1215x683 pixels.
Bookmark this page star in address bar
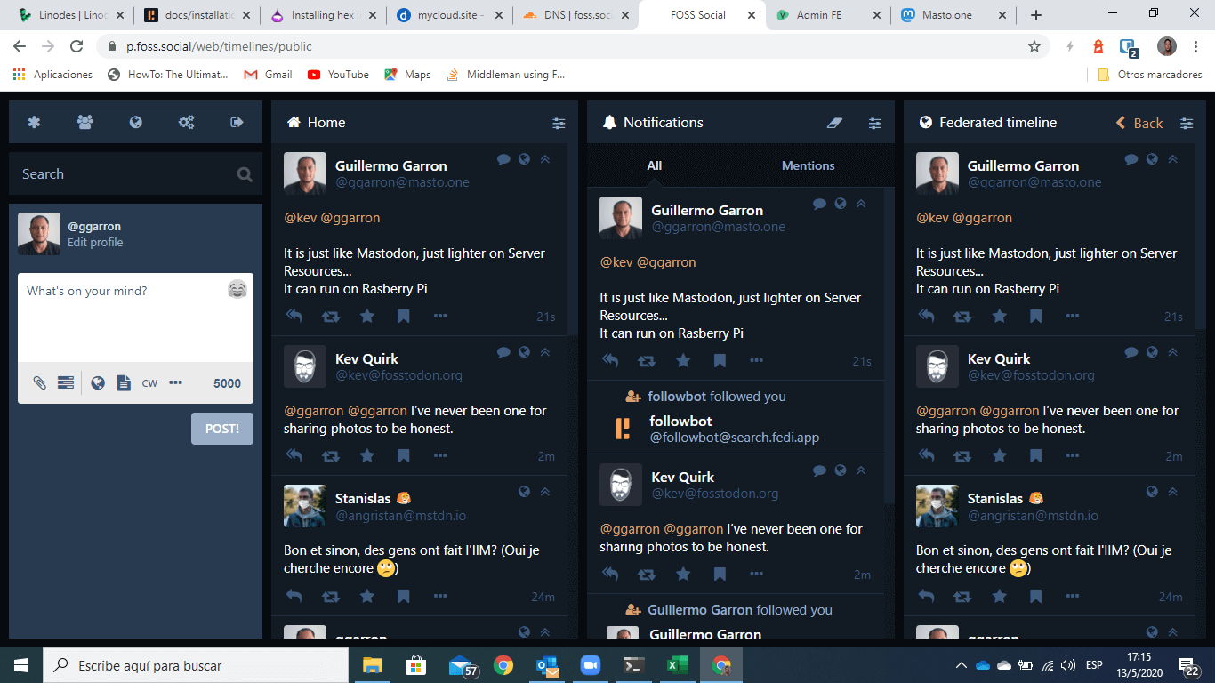click(x=1034, y=46)
